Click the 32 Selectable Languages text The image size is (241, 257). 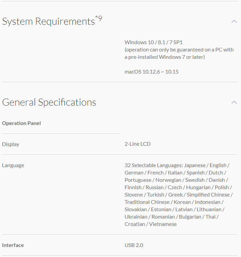153,165
